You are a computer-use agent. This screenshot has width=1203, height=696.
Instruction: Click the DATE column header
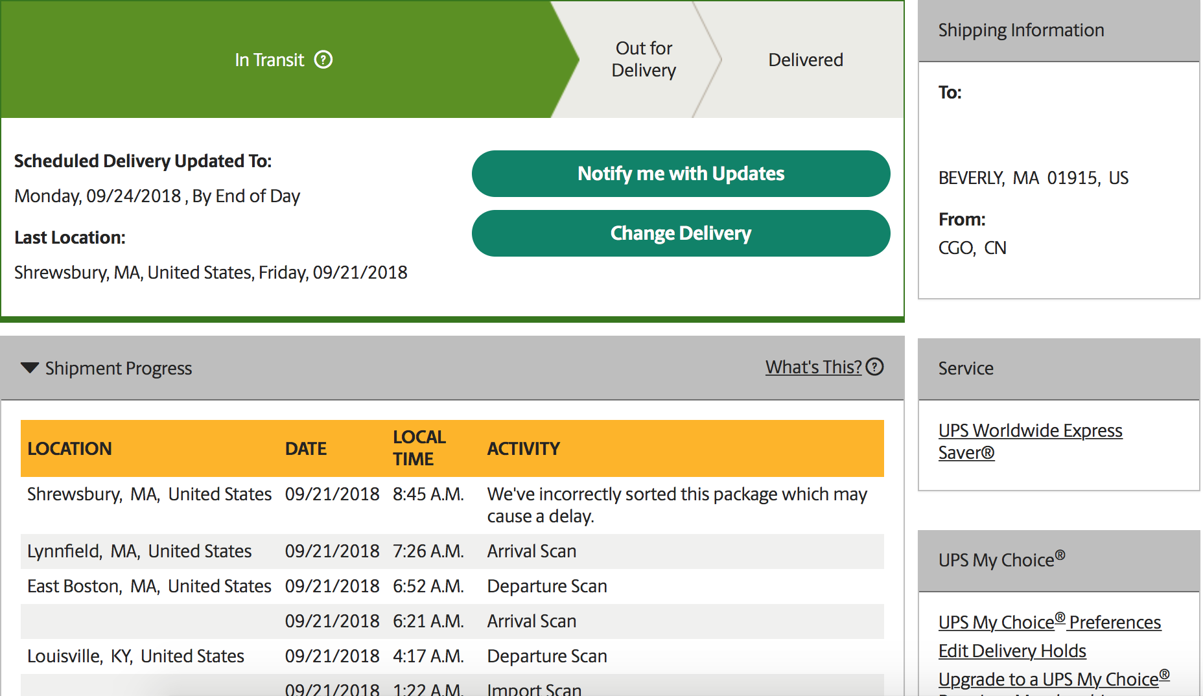click(305, 448)
